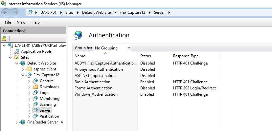Open dropdown arrow after Sites breadcrumb
This screenshot has width=272, height=131.
coord(78,12)
